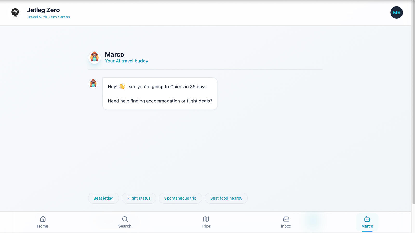Open Search from the magnifier icon
415x233 pixels.
coord(125,219)
